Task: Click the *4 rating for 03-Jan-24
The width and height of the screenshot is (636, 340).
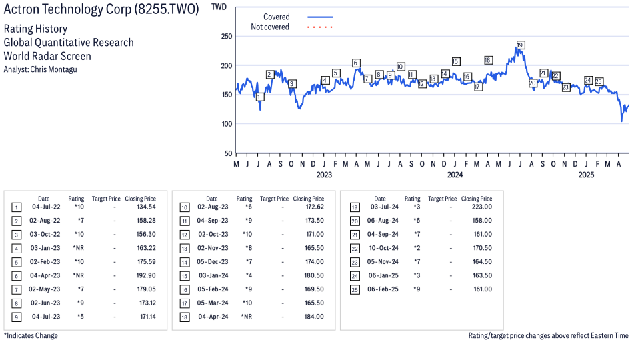Action: tap(249, 275)
